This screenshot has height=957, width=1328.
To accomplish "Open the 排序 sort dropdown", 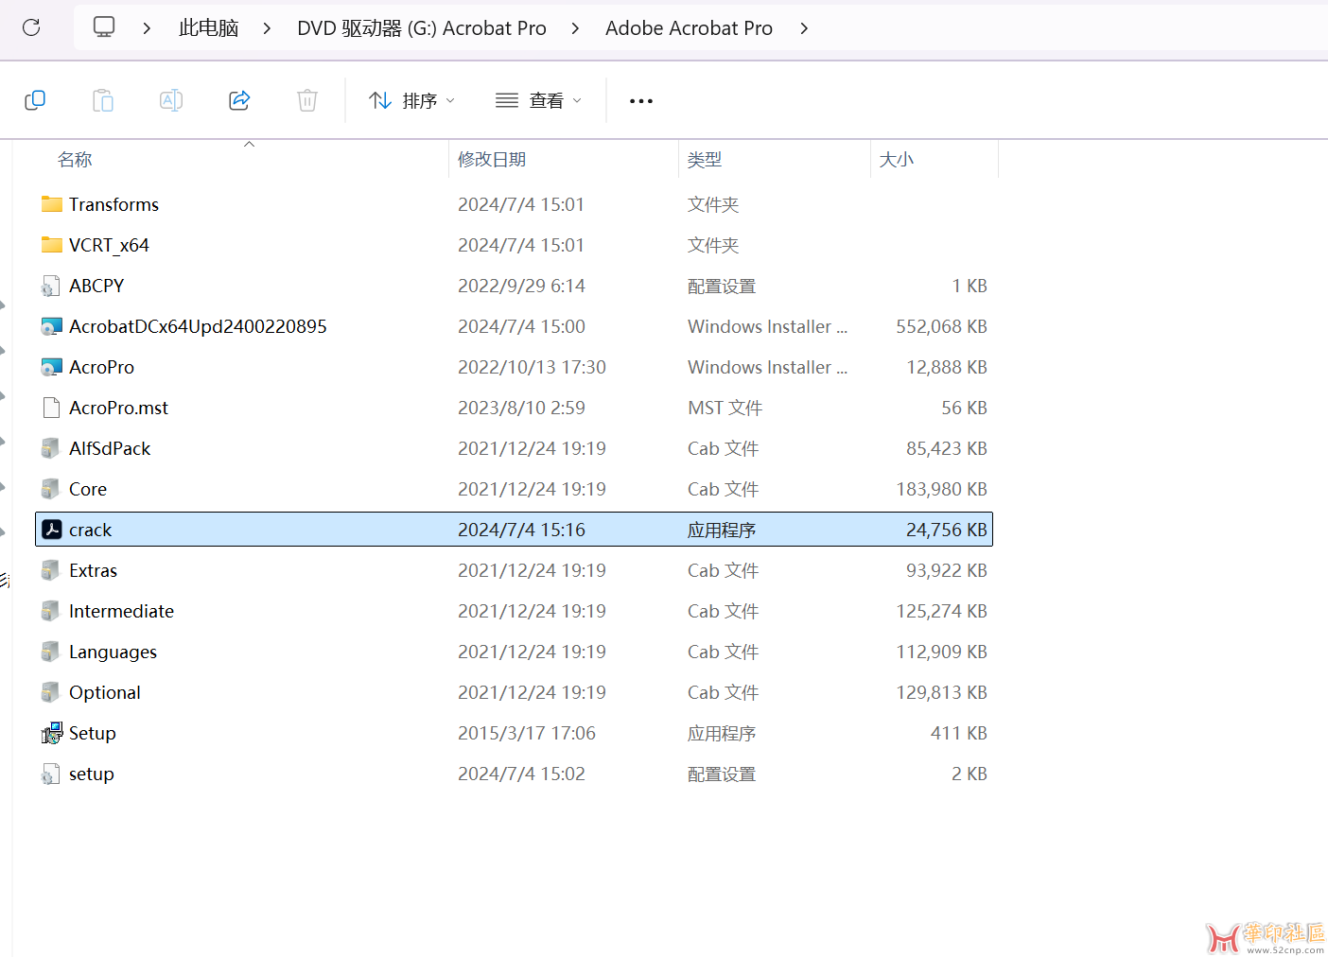I will [x=412, y=100].
